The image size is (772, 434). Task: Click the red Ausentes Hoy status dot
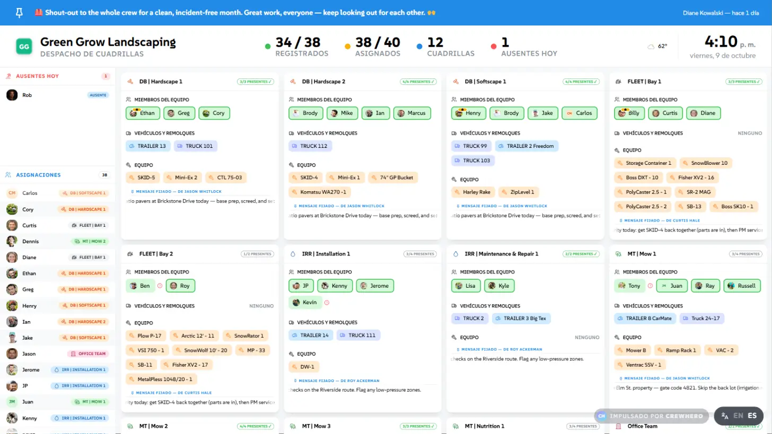tap(494, 47)
